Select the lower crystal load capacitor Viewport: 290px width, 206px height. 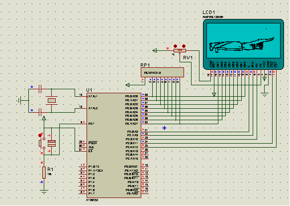coord(40,112)
